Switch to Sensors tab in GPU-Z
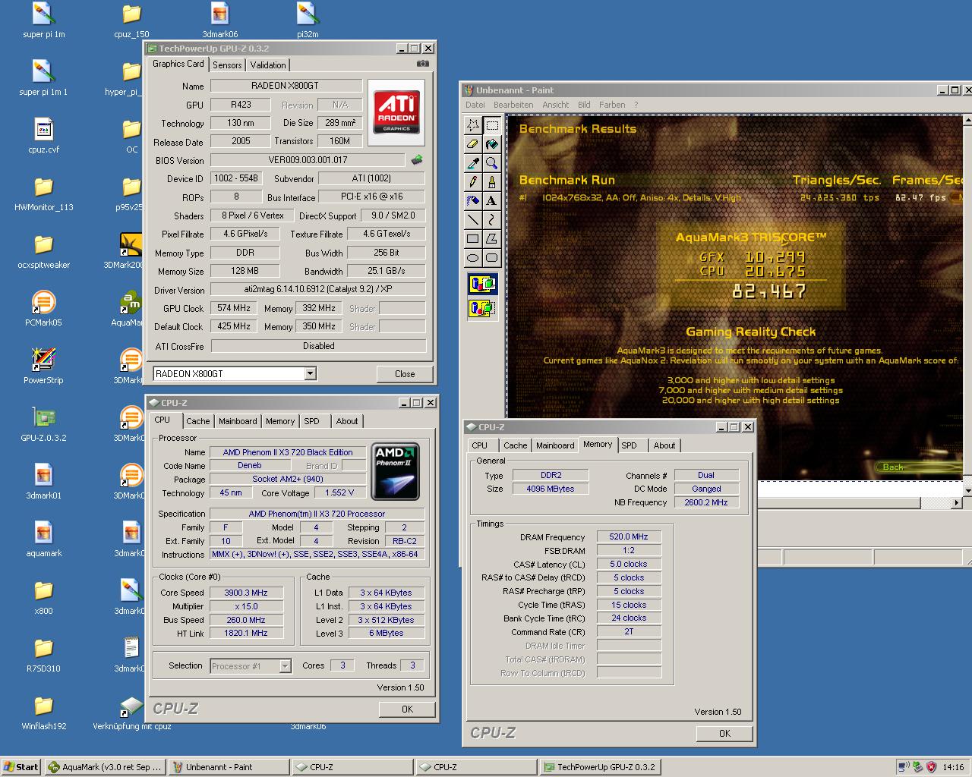The width and height of the screenshot is (972, 777). click(227, 65)
